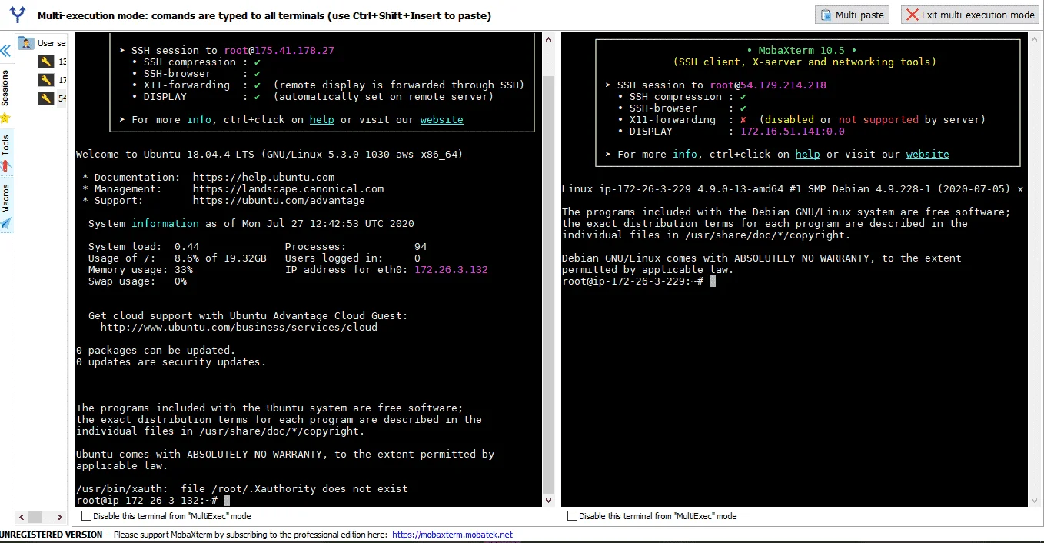Click https://landscape.canonical.com management URL
The width and height of the screenshot is (1044, 543).
[x=288, y=189]
